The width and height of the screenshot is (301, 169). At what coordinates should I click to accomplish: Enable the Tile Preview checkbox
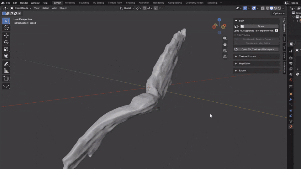pos(235,35)
